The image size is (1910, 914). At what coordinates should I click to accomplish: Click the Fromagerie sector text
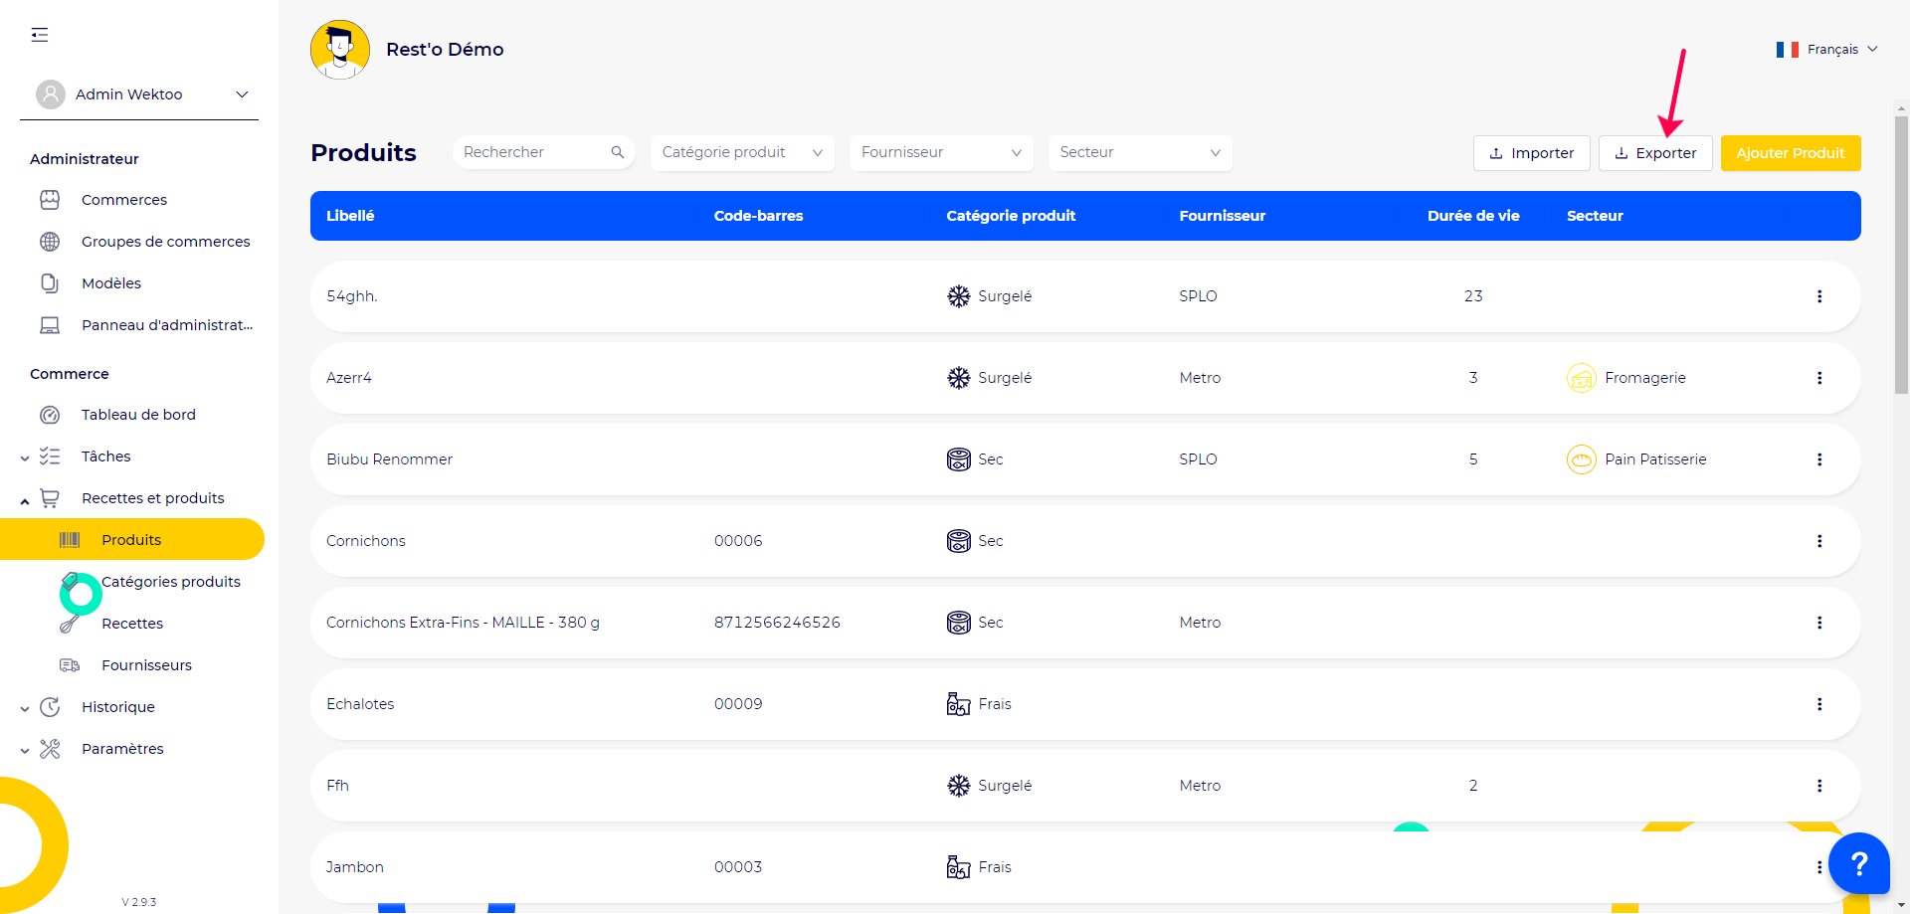(x=1645, y=378)
